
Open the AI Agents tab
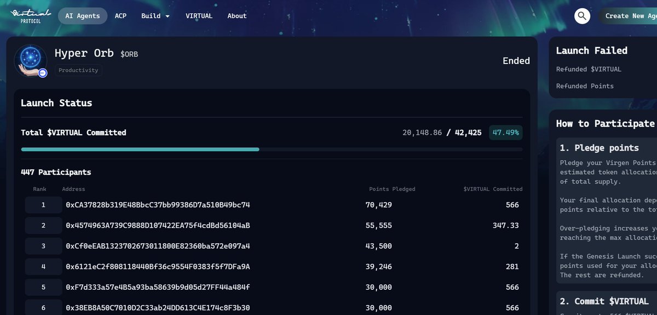[x=83, y=16]
